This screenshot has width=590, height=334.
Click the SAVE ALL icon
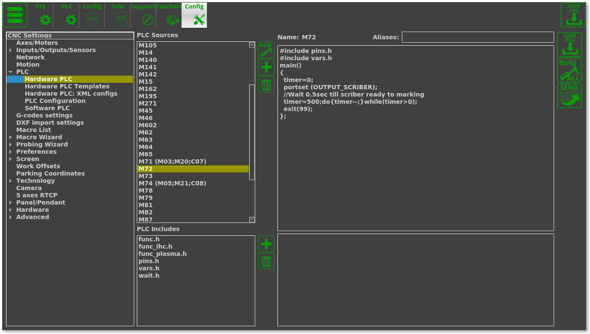click(x=569, y=44)
